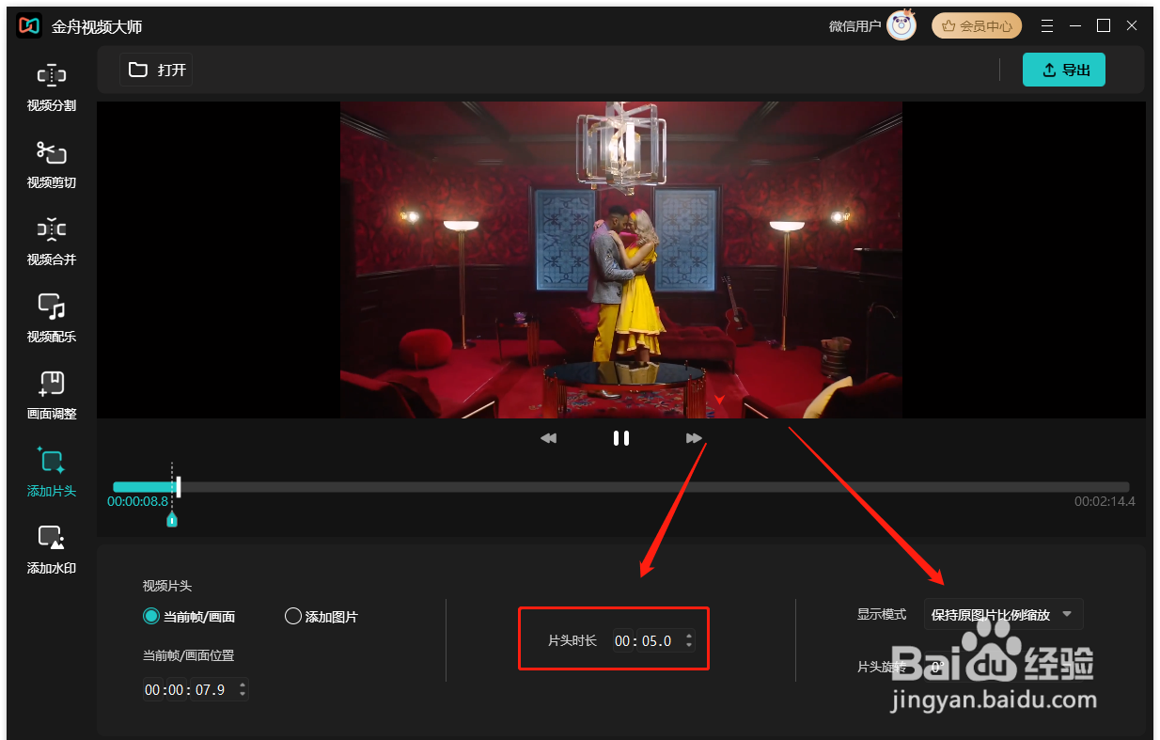Open the hamburger main menu

(x=1047, y=26)
